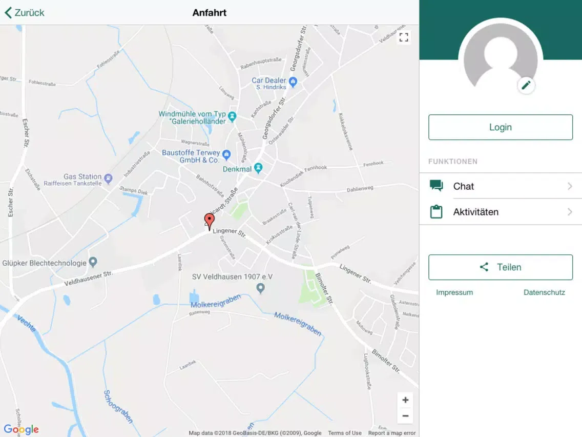Click the Schoograben waterway label

pos(118,407)
